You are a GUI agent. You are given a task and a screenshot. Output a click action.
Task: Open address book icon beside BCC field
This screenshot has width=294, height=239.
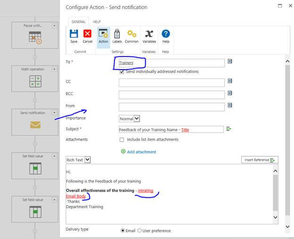(230, 93)
